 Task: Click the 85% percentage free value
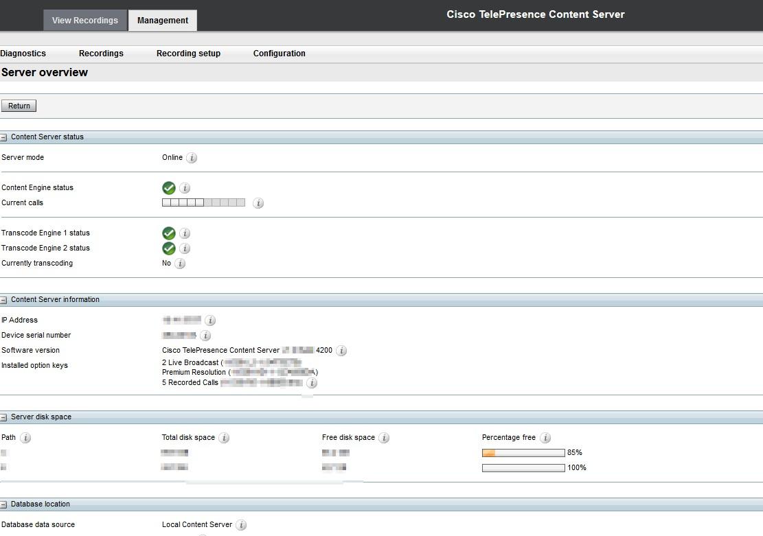pos(575,453)
